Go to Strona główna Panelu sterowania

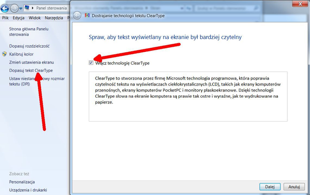(29, 31)
